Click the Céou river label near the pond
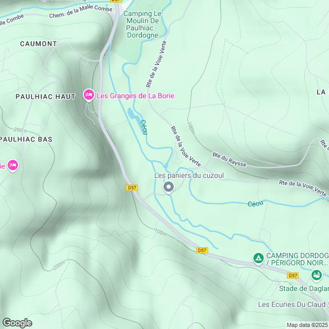This screenshot has height=329, width=329. click(144, 127)
